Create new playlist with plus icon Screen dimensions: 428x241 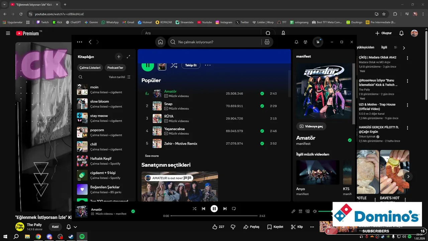point(119,57)
